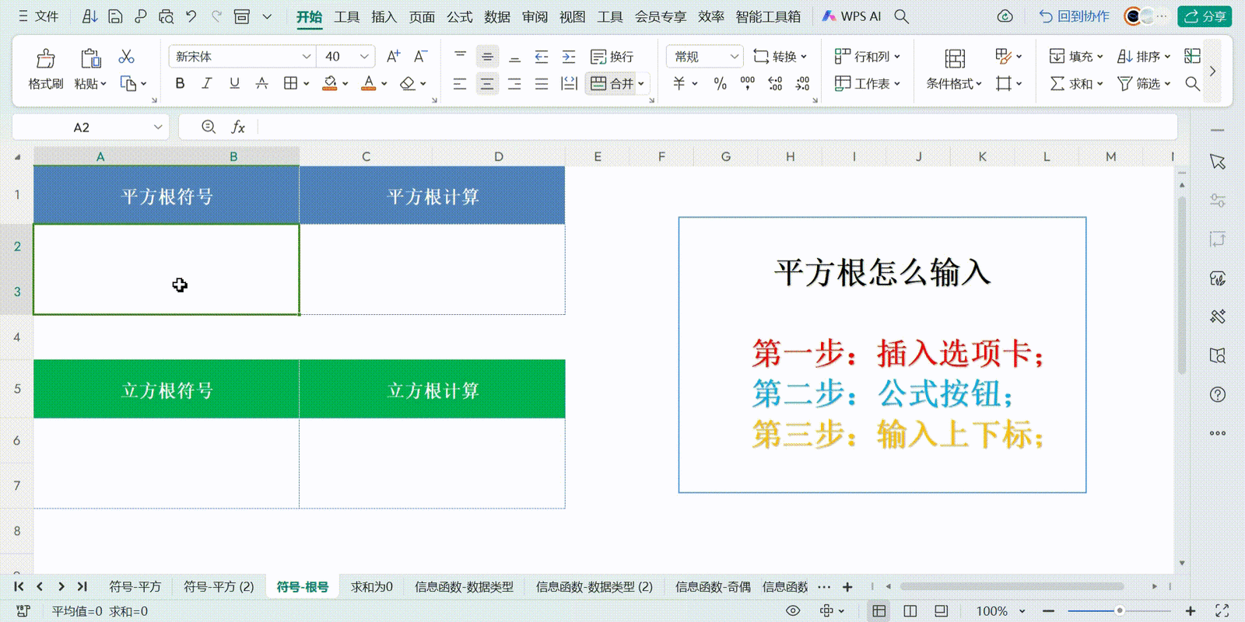Toggle Bold formatting
1245x622 pixels.
click(180, 83)
